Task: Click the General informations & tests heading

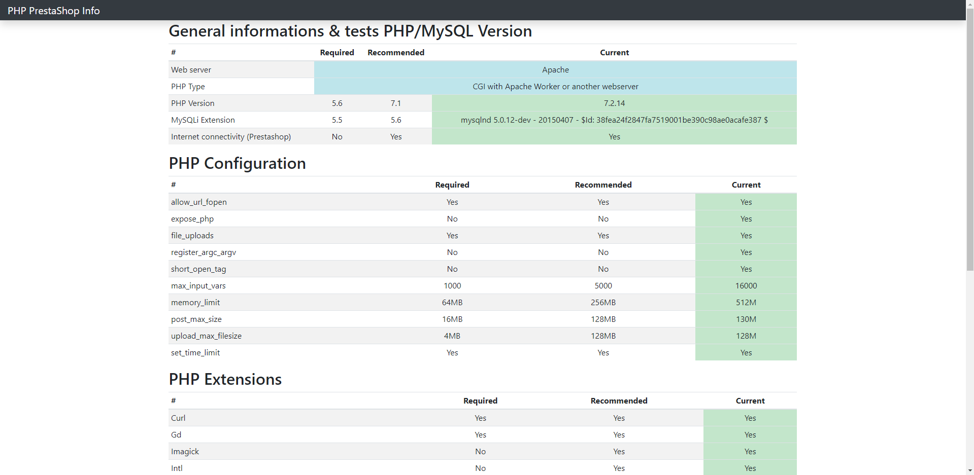Action: [x=350, y=31]
